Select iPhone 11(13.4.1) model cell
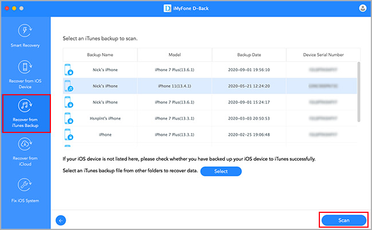 click(175, 86)
